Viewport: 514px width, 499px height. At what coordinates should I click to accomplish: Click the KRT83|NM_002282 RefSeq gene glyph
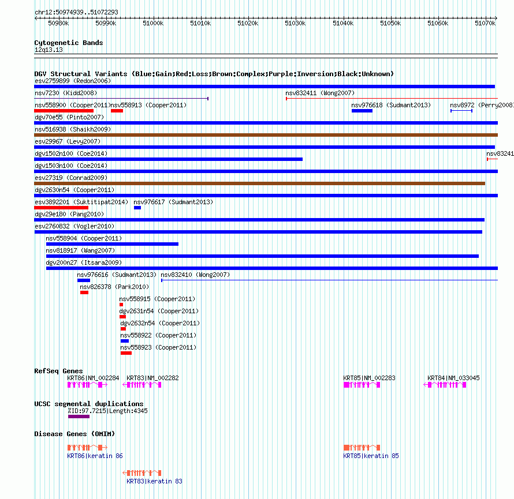(142, 385)
